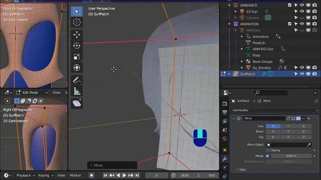Toggle Mirror modifier viewport display
This screenshot has height=180, width=321.
tap(293, 118)
